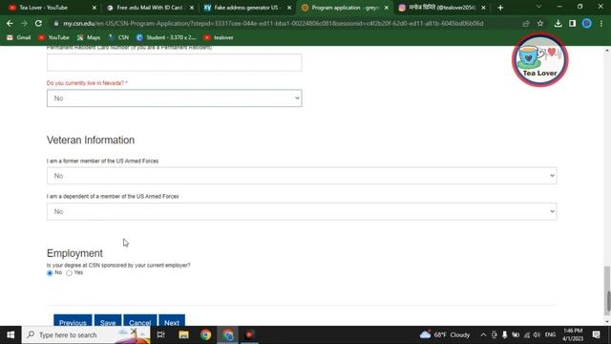The image size is (611, 344).
Task: Select No for employer-sponsored degree
Action: tap(50, 273)
